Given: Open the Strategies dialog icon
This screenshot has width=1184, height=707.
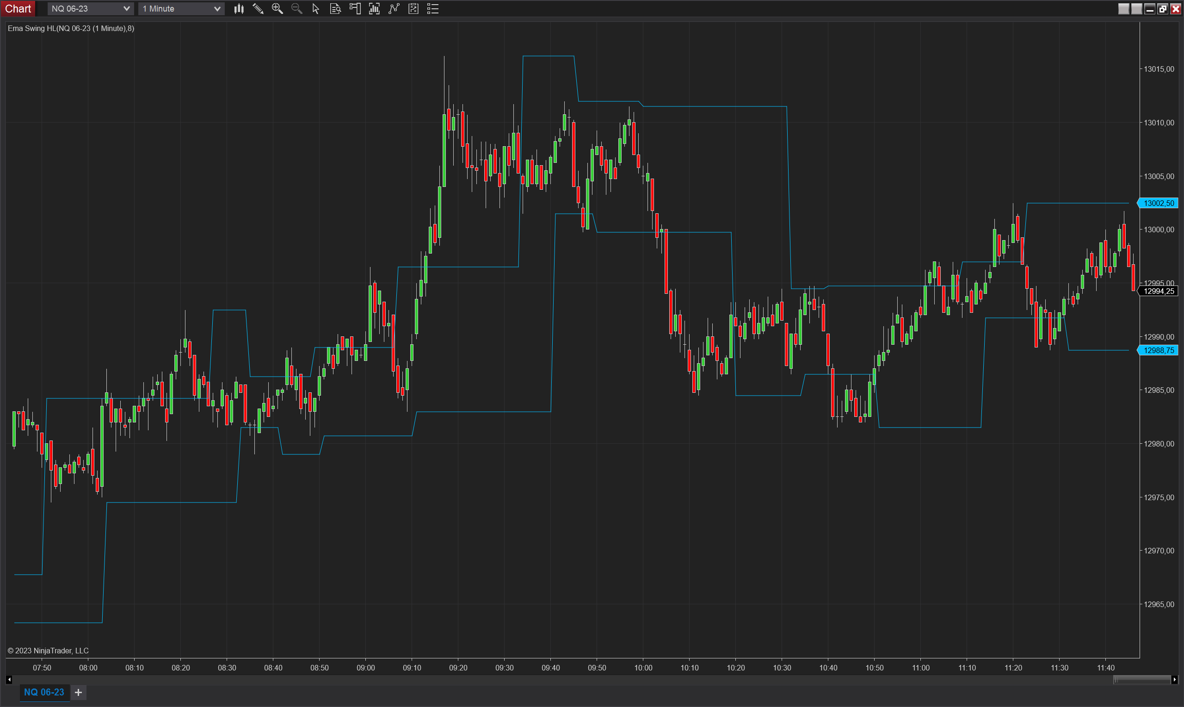Looking at the screenshot, I should pyautogui.click(x=394, y=9).
